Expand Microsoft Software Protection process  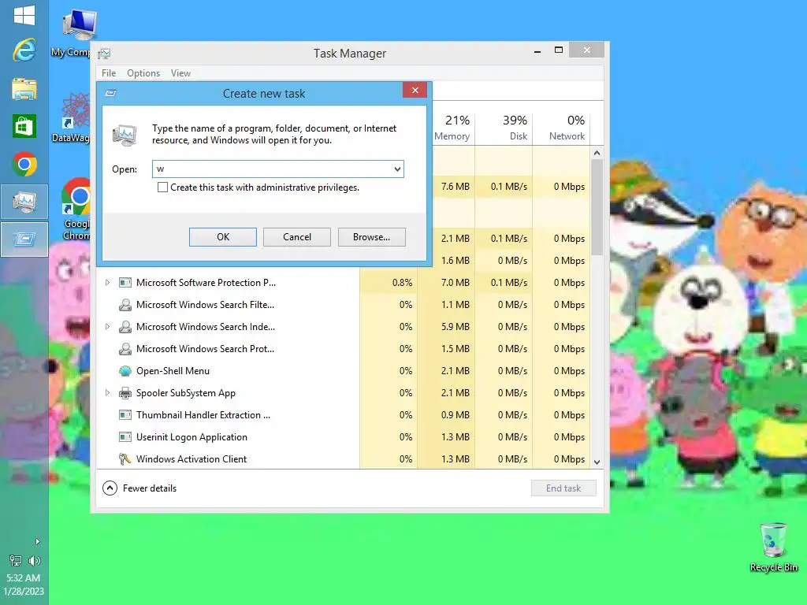point(107,283)
